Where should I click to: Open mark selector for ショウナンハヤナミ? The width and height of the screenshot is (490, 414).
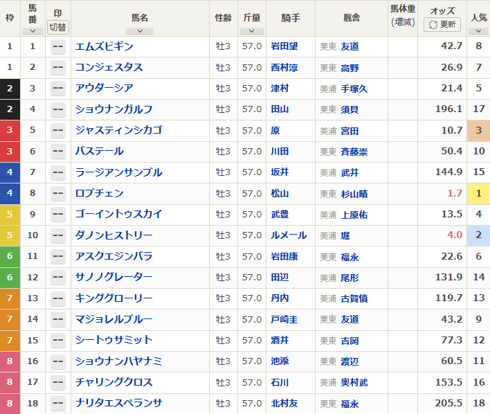pos(58,361)
